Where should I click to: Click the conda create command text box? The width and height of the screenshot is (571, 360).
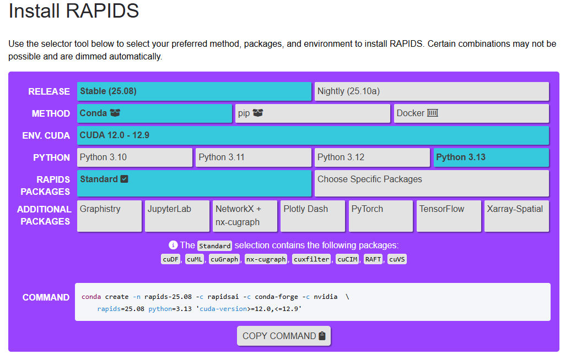coord(313,302)
